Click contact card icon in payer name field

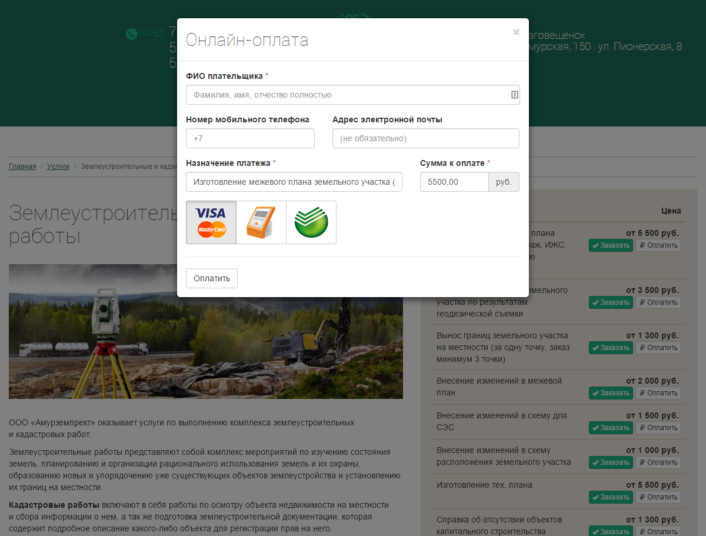[514, 95]
